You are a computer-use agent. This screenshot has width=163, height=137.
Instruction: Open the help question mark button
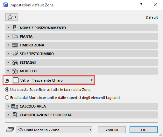coord(141,5)
